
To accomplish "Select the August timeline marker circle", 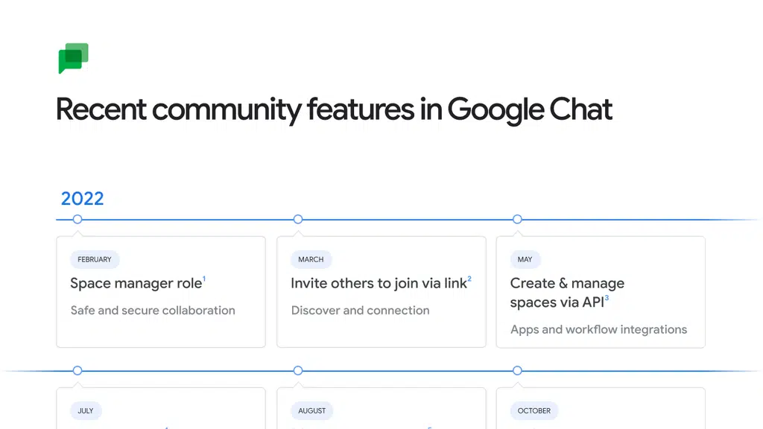I will (x=298, y=371).
